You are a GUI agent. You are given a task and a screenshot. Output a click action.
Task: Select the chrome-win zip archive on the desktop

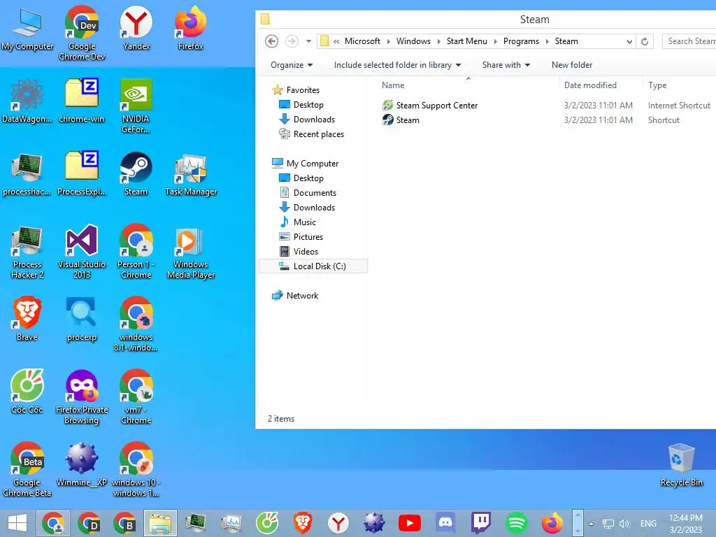pos(82,101)
